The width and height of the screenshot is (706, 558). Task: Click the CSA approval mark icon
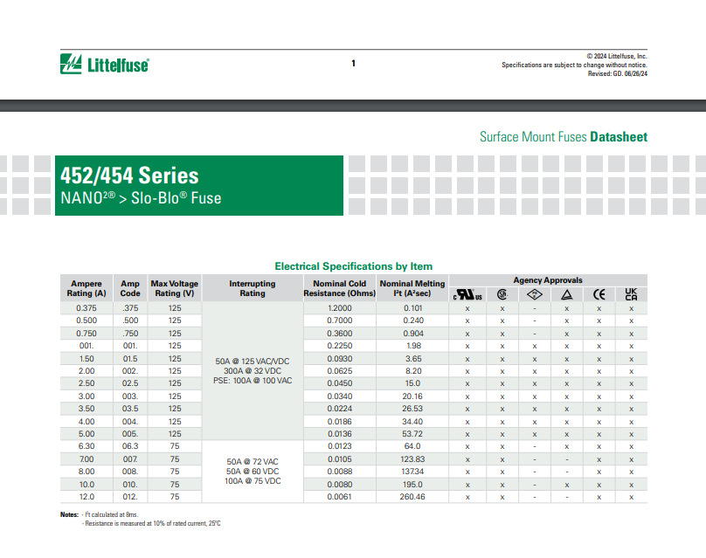click(x=502, y=295)
